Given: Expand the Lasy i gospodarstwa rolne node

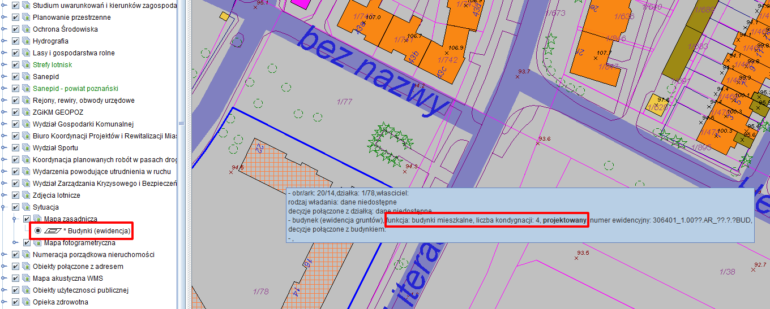Looking at the screenshot, I should (5, 53).
